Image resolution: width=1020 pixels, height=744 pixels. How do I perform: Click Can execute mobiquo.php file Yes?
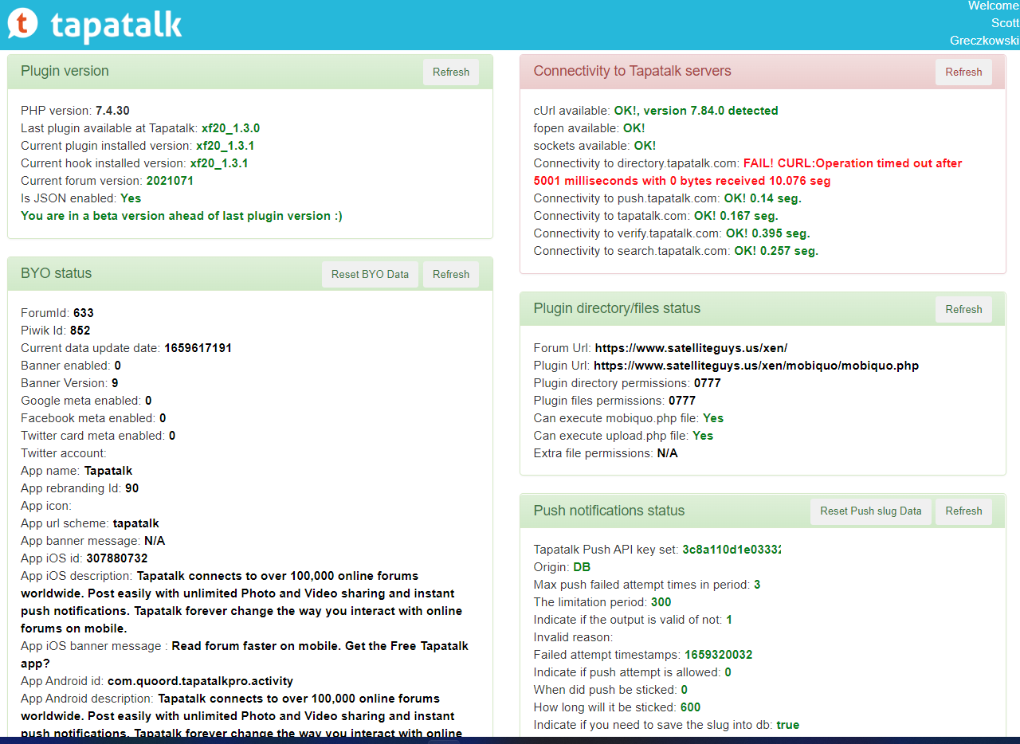coord(713,418)
